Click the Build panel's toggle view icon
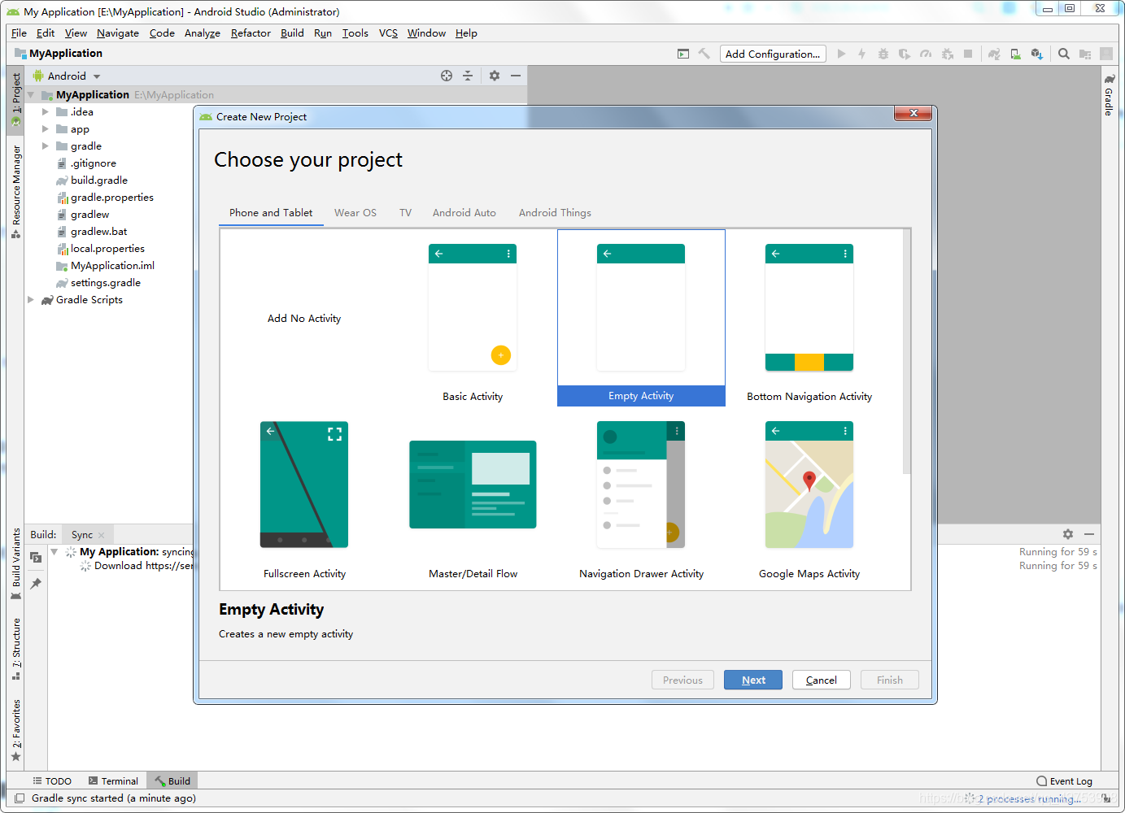 coord(36,557)
